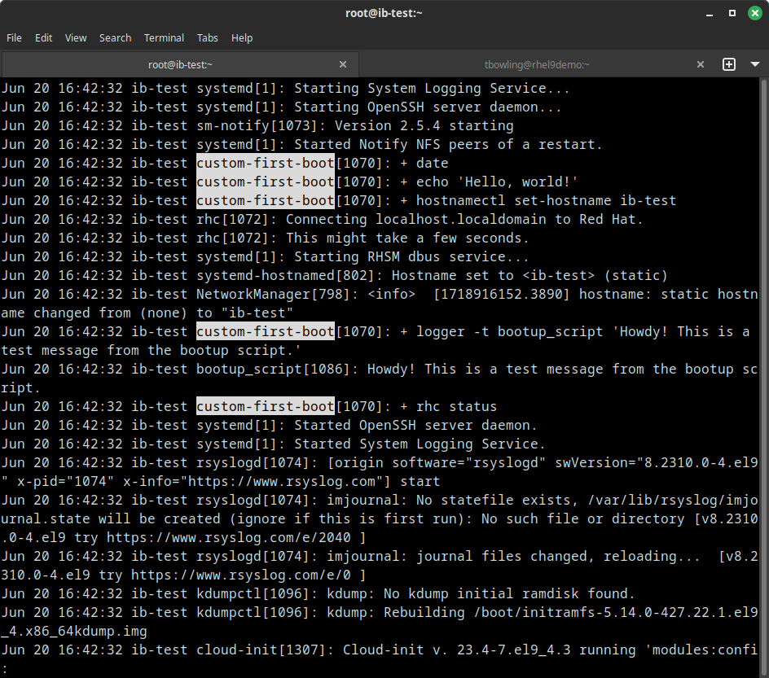This screenshot has width=769, height=678.
Task: Open the Search menu
Action: tap(115, 37)
